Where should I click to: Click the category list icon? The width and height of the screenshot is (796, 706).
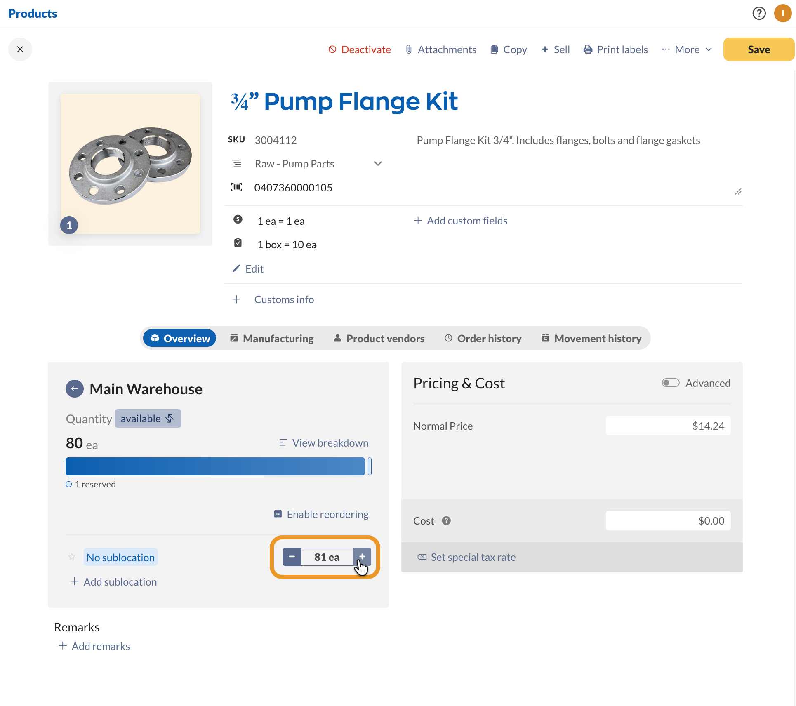click(x=236, y=164)
